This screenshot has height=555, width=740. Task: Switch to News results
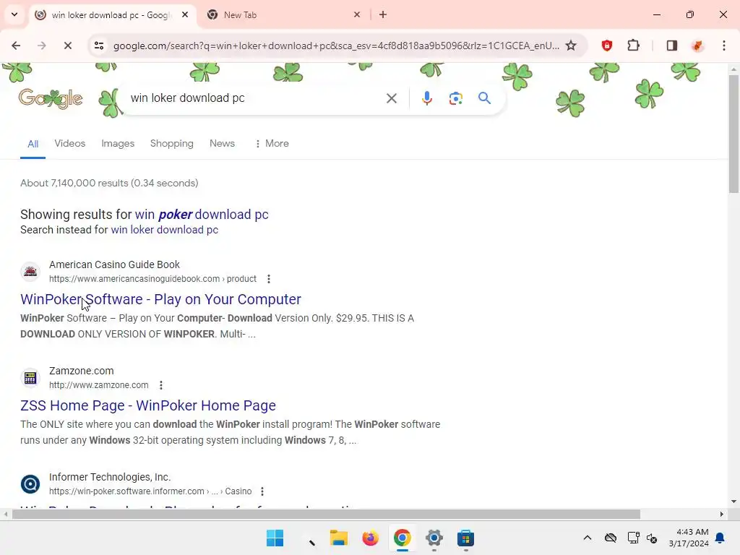pos(222,144)
